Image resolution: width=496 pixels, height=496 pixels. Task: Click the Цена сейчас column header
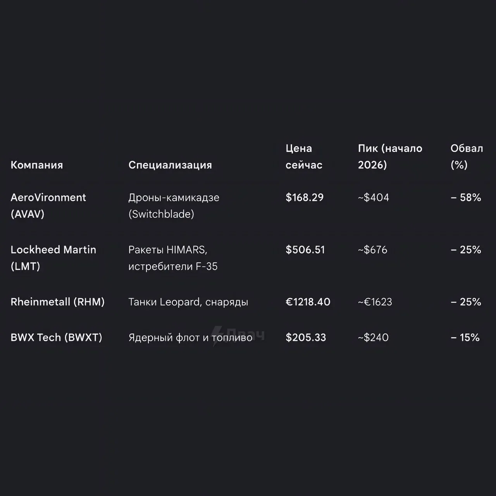[304, 157]
